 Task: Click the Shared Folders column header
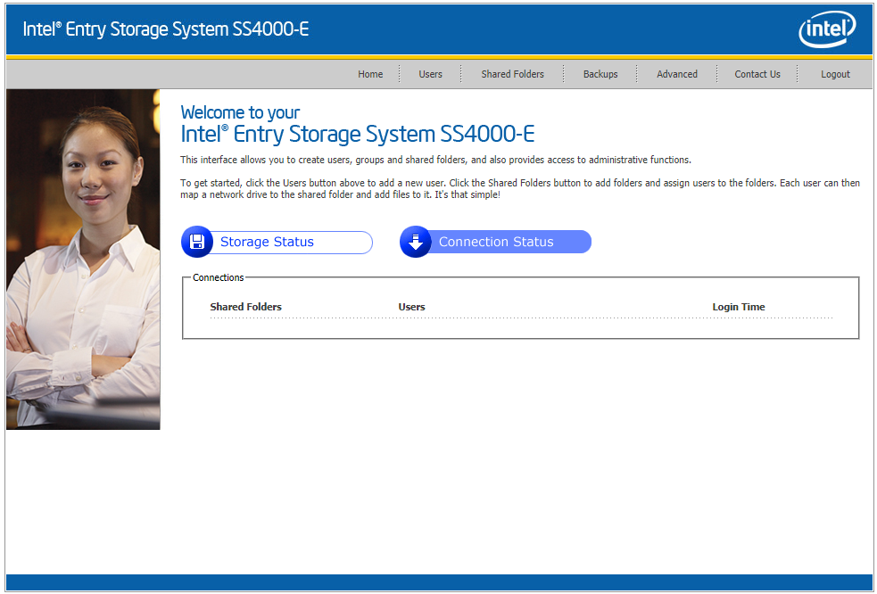(x=245, y=307)
